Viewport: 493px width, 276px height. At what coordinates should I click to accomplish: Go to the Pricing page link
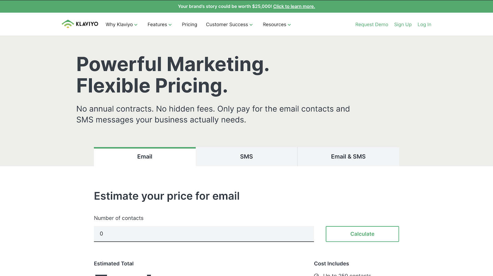(189, 24)
